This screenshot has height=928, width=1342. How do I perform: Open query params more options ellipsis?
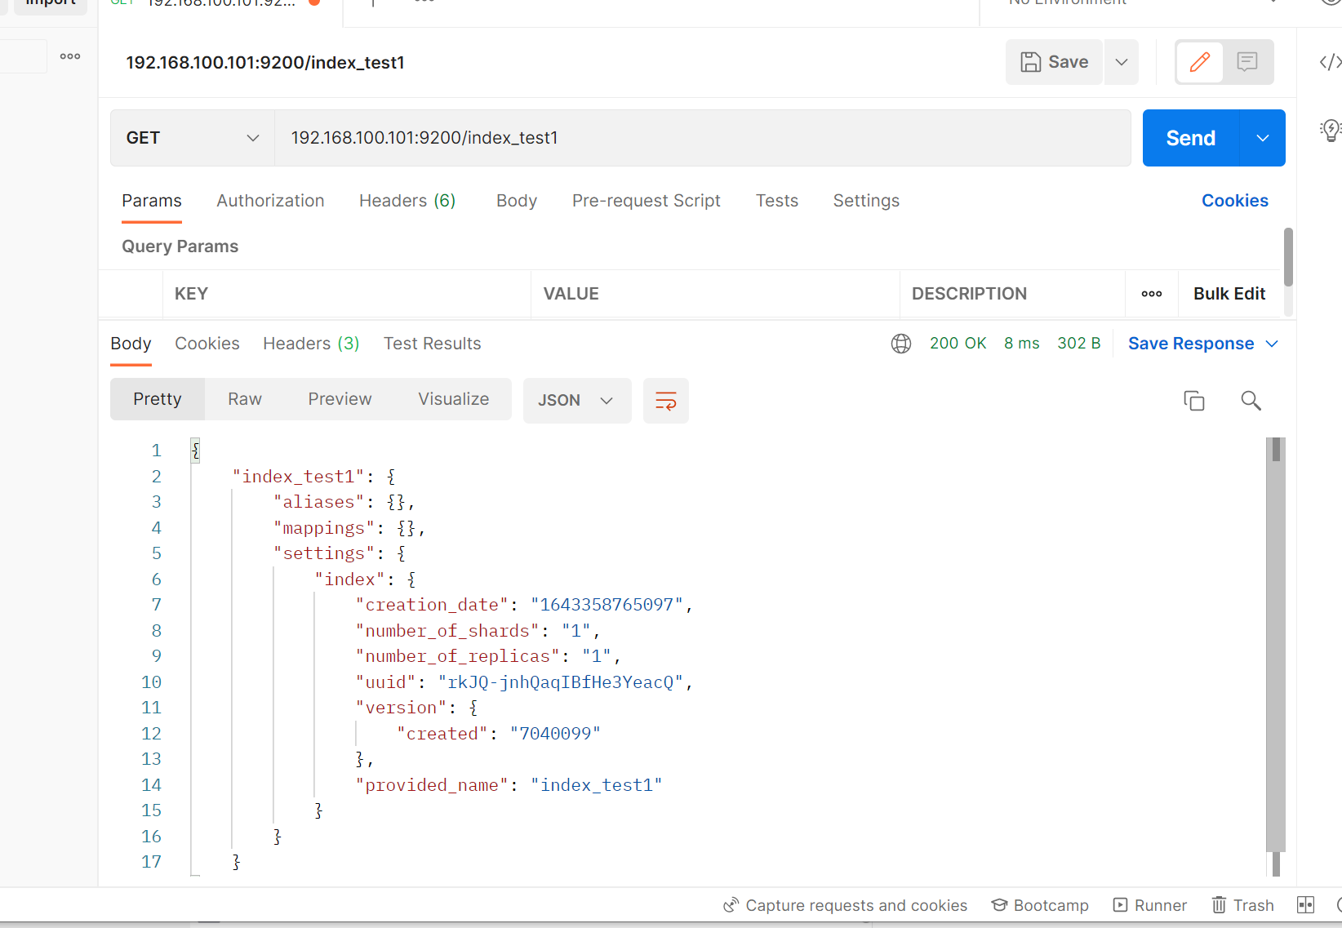coord(1151,294)
